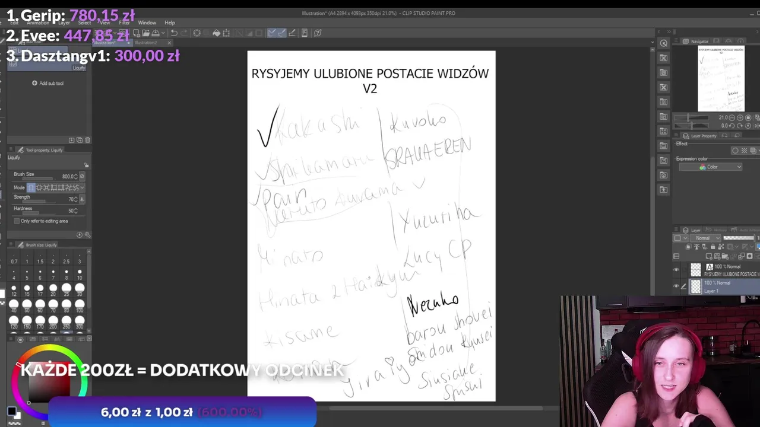Click the main color swatch below the tool column

point(11,411)
